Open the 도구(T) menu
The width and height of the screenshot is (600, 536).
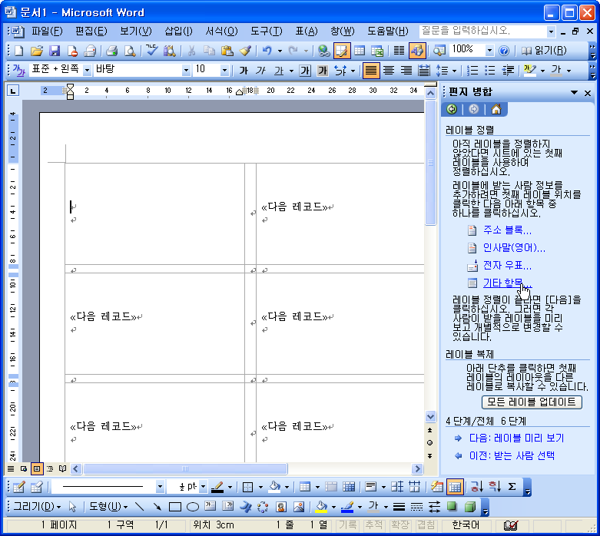coord(267,31)
